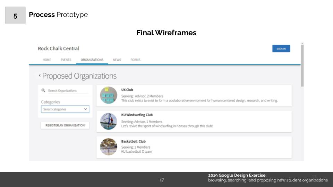Open the UX Club title link
333x187 pixels.
(127, 90)
